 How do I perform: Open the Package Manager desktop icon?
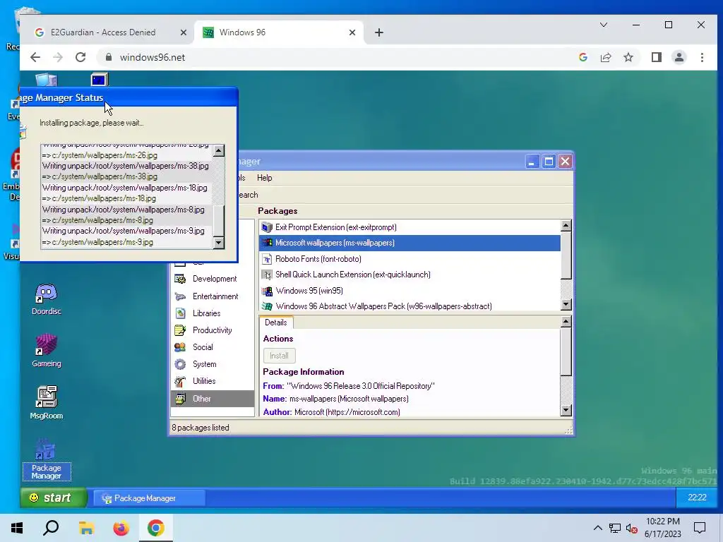pos(46,459)
